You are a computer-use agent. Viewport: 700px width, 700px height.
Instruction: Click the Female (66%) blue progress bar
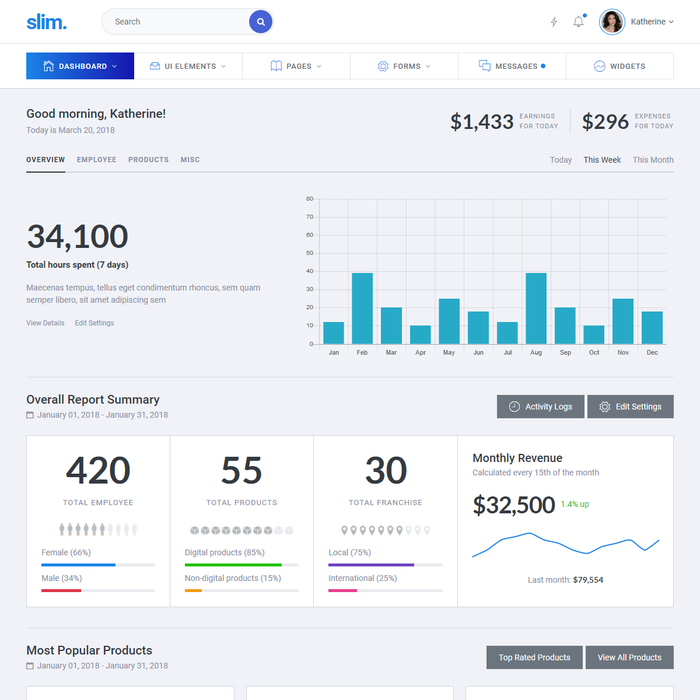(79, 565)
